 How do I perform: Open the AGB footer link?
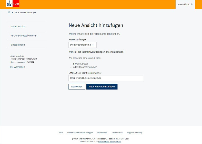(x=61, y=133)
